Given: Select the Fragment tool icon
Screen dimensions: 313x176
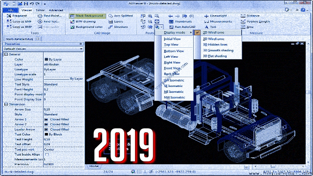Looking at the screenshot, I should [9, 16].
